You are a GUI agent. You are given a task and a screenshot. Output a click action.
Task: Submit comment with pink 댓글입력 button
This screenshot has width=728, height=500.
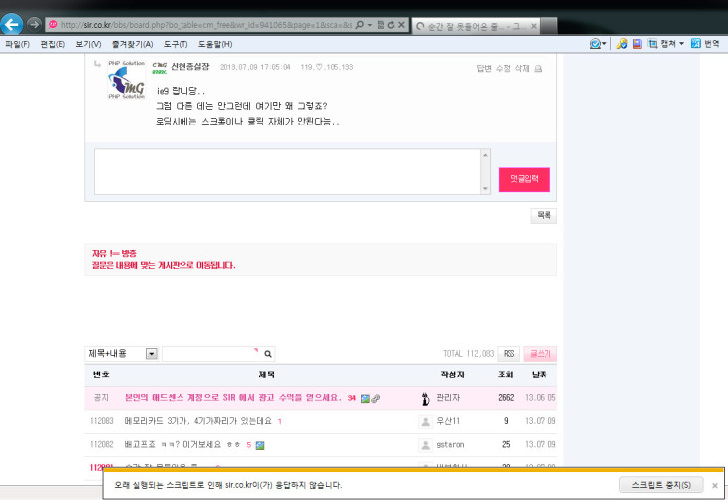(x=525, y=179)
